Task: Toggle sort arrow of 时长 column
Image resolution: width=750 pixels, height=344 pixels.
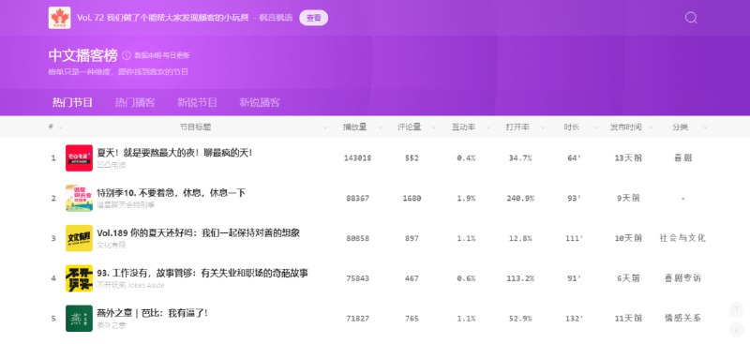Action: coord(596,127)
